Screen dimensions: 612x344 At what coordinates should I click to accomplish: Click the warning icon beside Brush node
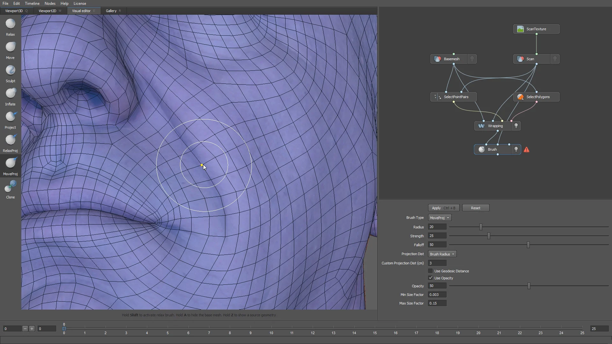527,149
